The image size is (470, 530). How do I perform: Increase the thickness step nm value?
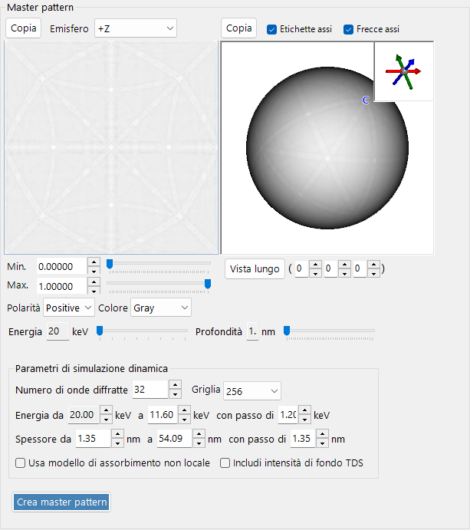pyautogui.click(x=322, y=434)
